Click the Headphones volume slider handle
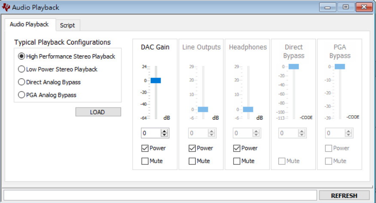The height and width of the screenshot is (203, 376). point(248,109)
